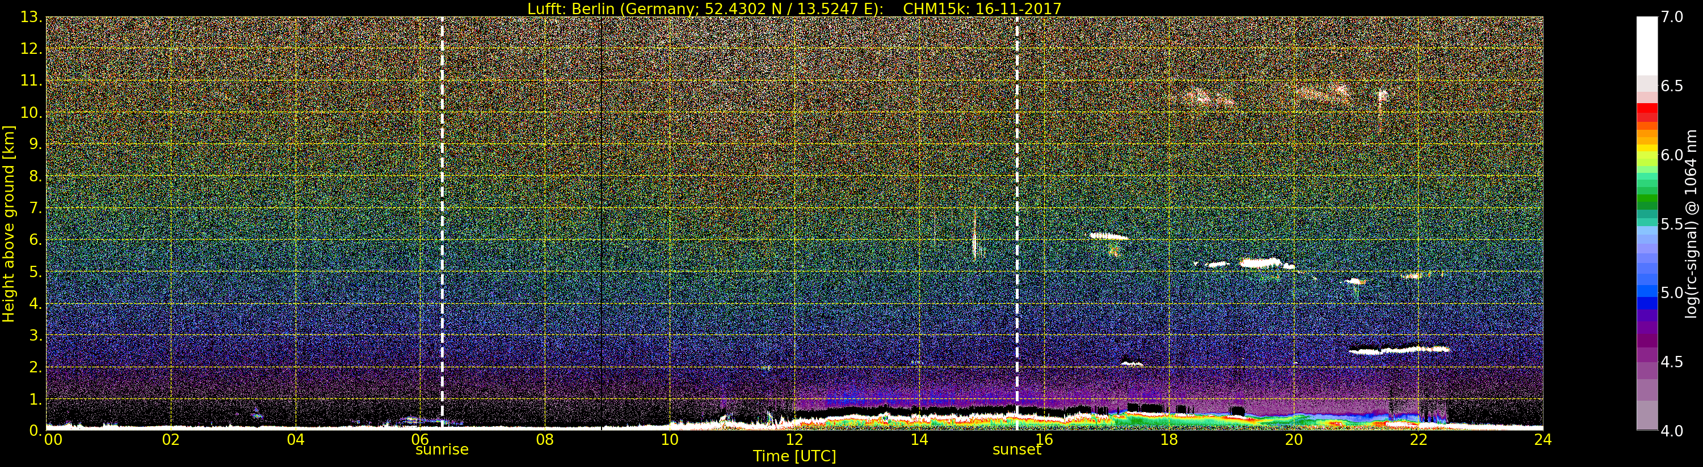Click the white cloud layer near 6 km at 17 UTC
1703x467 pixels.
coord(1109,236)
